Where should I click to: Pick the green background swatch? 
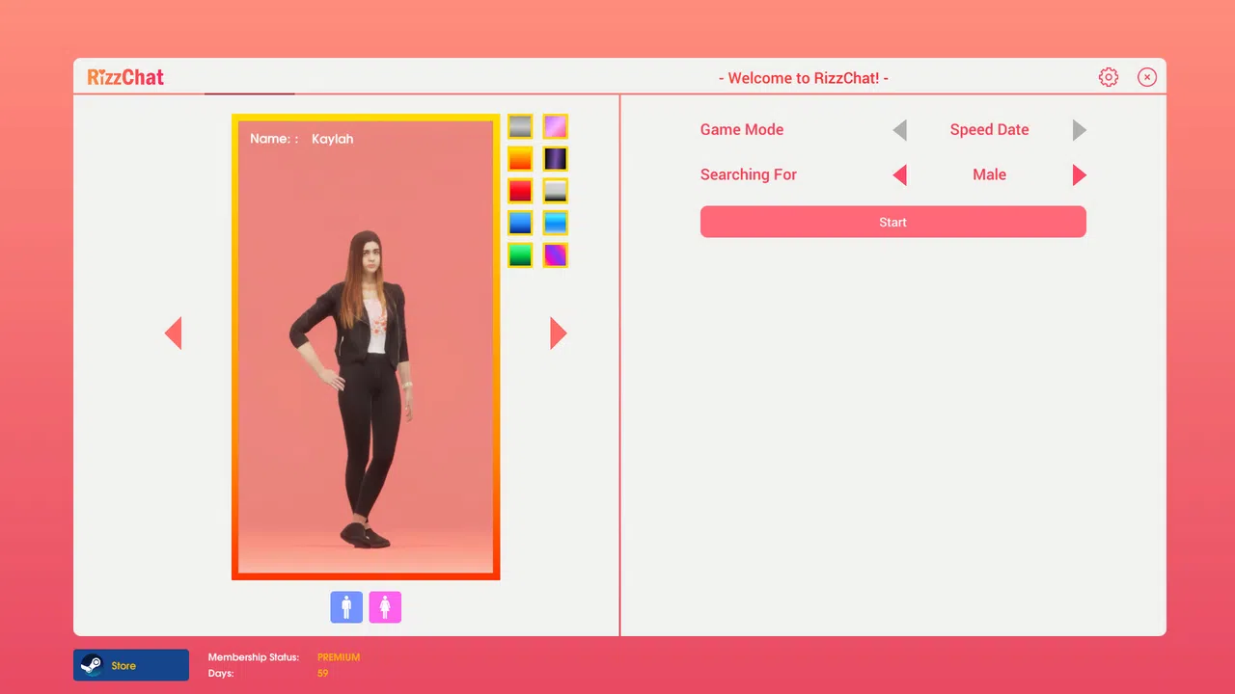pyautogui.click(x=520, y=255)
